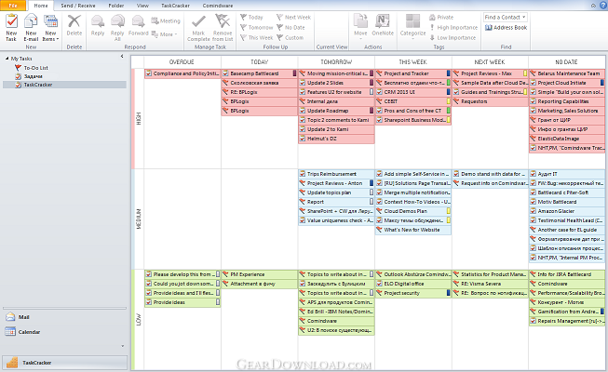Toggle checkbox for Provide ideas task
This screenshot has width=608, height=372.
click(x=149, y=302)
